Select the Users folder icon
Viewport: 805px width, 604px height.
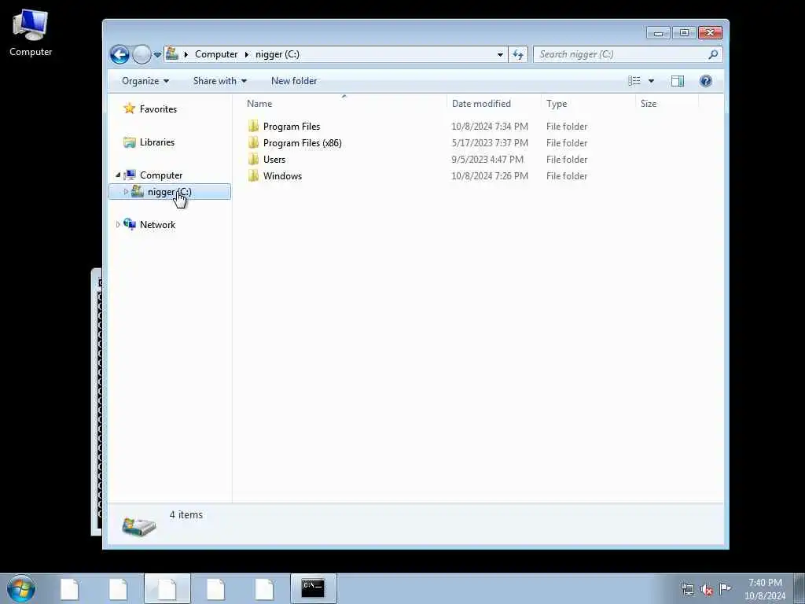pyautogui.click(x=253, y=159)
